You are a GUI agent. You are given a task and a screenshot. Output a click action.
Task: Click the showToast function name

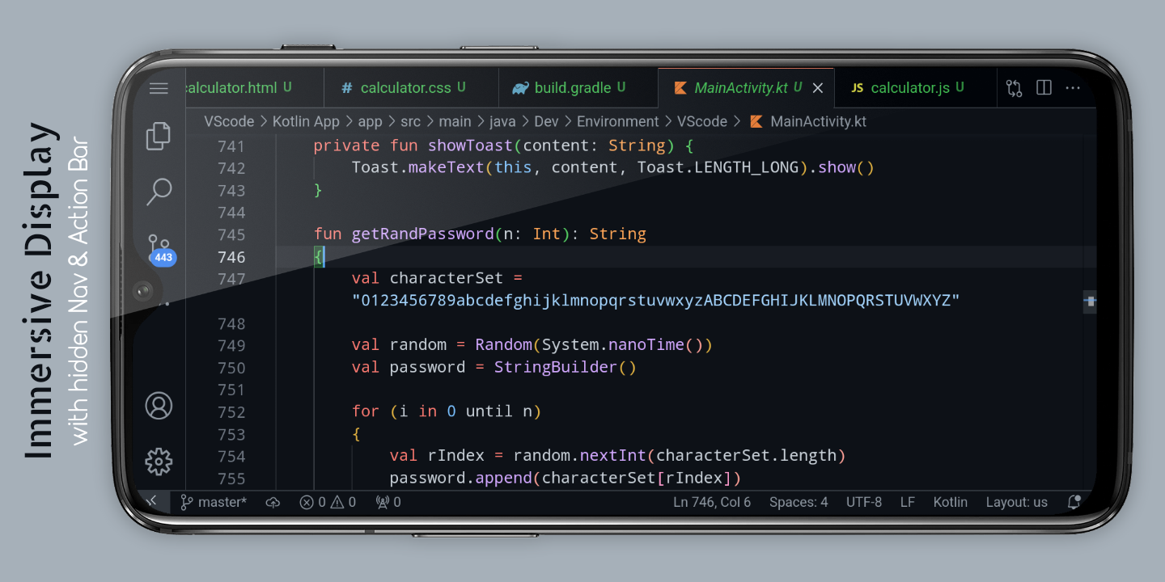pyautogui.click(x=470, y=145)
